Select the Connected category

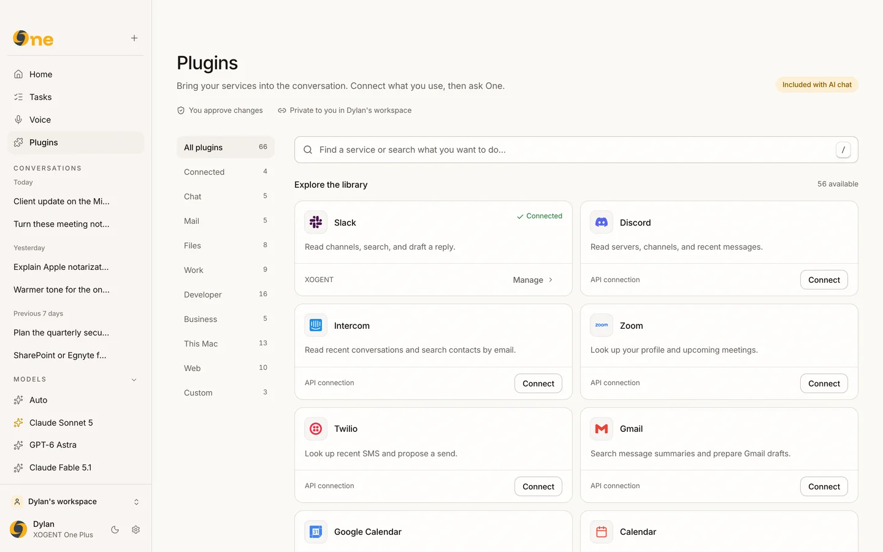pos(225,172)
